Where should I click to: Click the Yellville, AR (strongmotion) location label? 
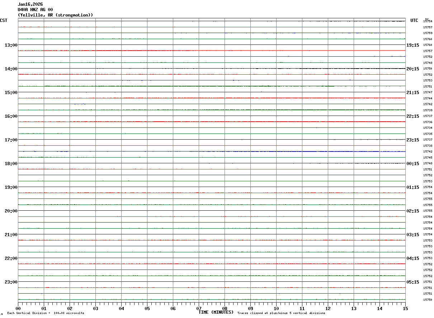coord(56,15)
